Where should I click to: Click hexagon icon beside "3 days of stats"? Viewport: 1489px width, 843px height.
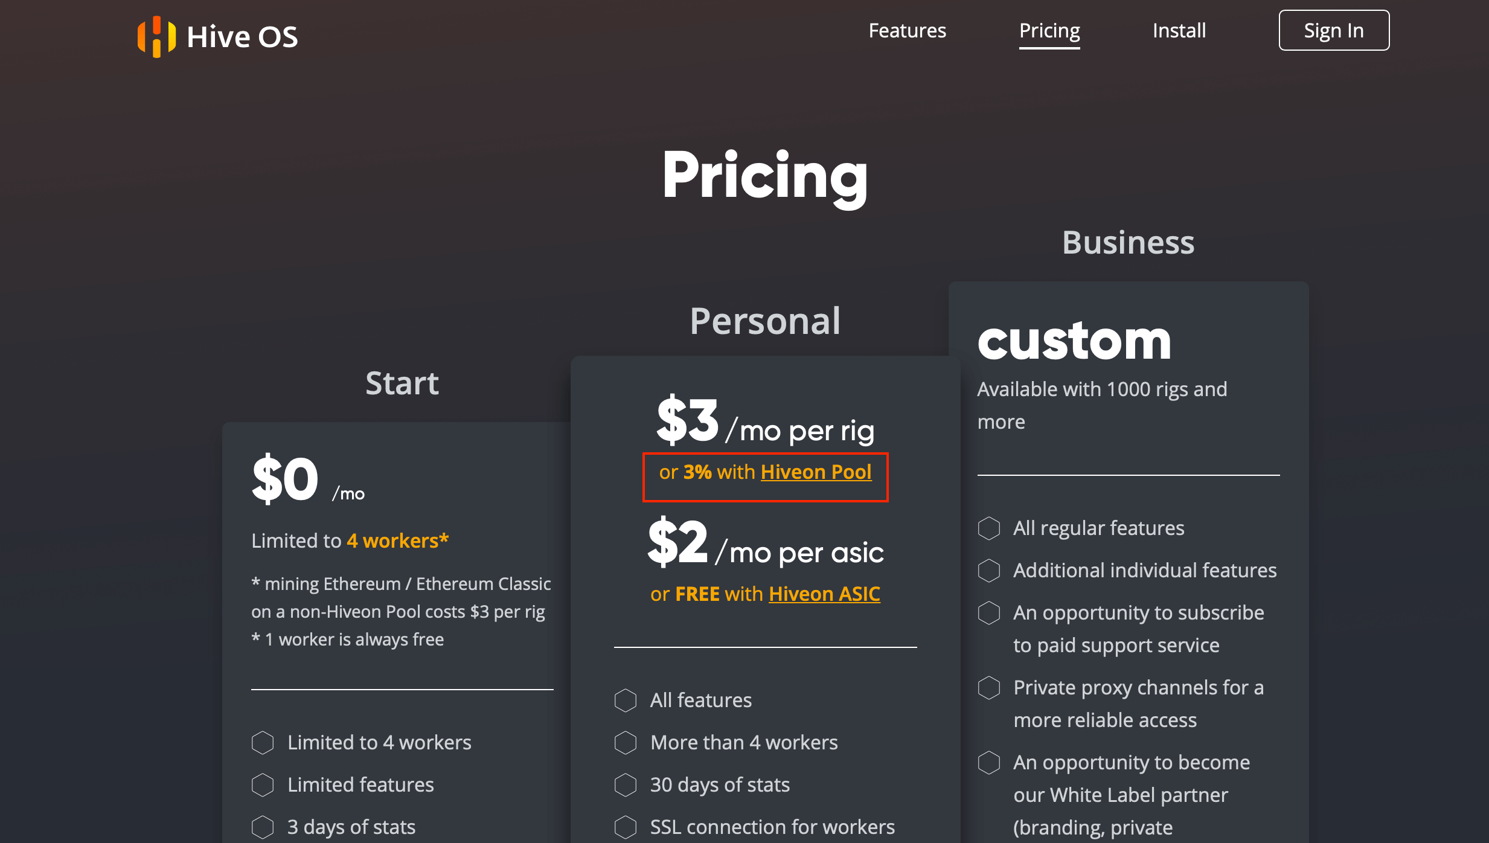click(263, 827)
